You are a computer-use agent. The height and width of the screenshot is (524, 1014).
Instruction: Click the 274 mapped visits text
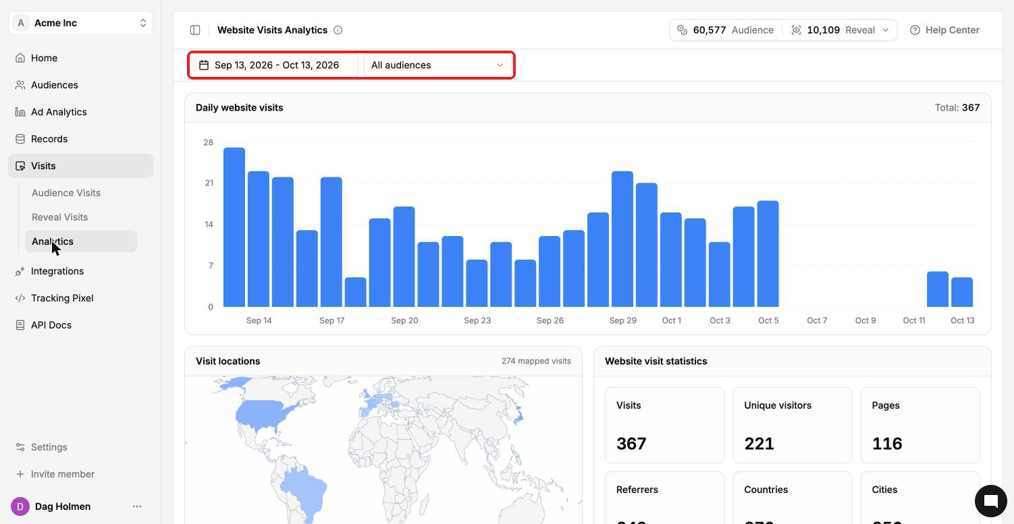pyautogui.click(x=536, y=361)
